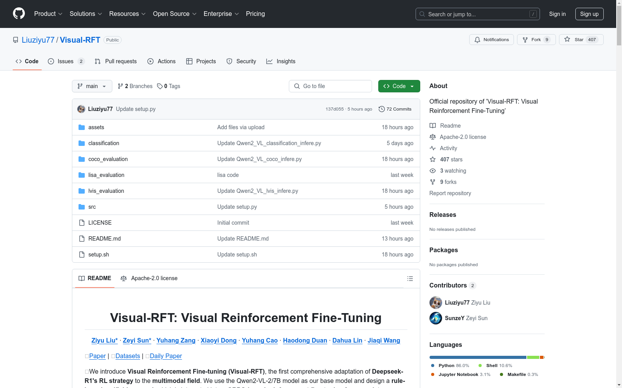Click the setup.sh file icon
This screenshot has width=622, height=388.
coord(82,255)
